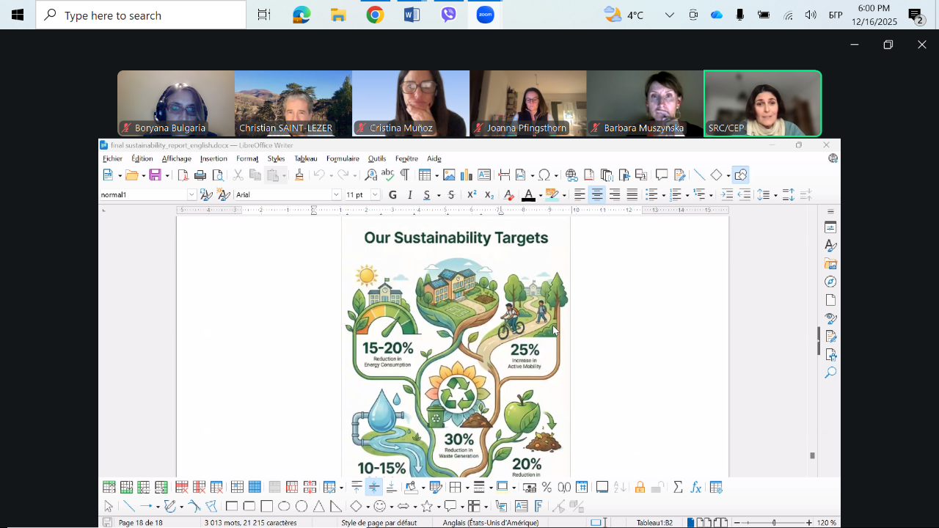Click the Export as PDF icon
This screenshot has height=528, width=939.
coord(183,175)
